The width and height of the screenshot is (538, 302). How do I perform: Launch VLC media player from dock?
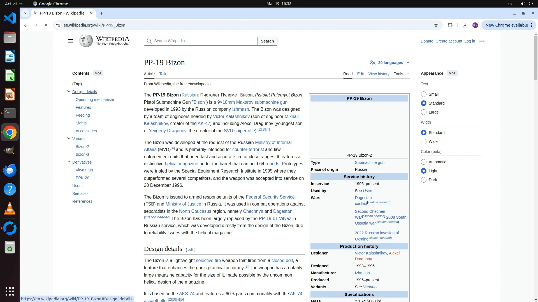tap(10, 209)
